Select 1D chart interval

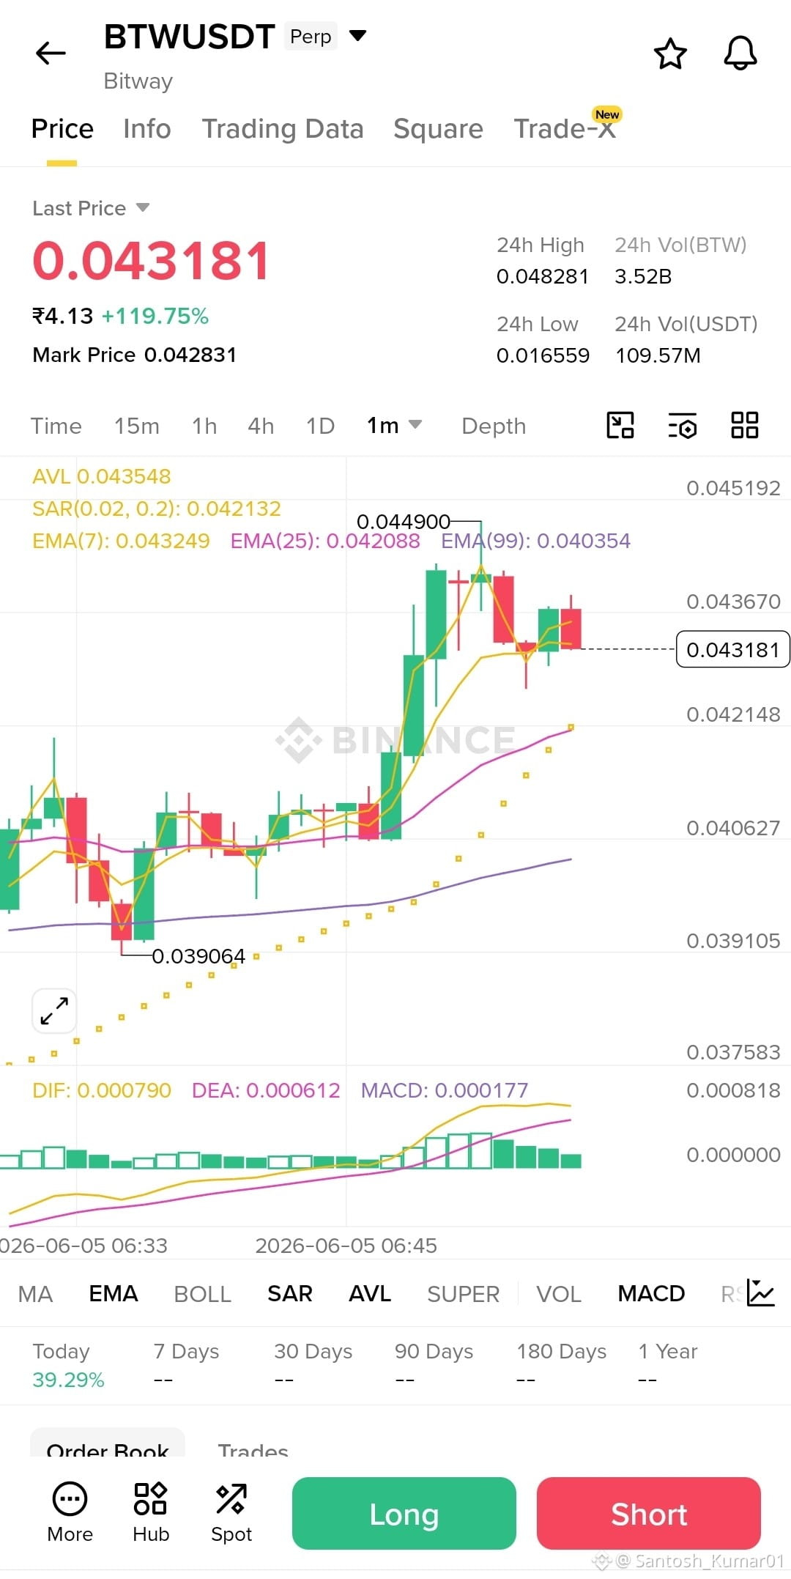[x=320, y=426]
